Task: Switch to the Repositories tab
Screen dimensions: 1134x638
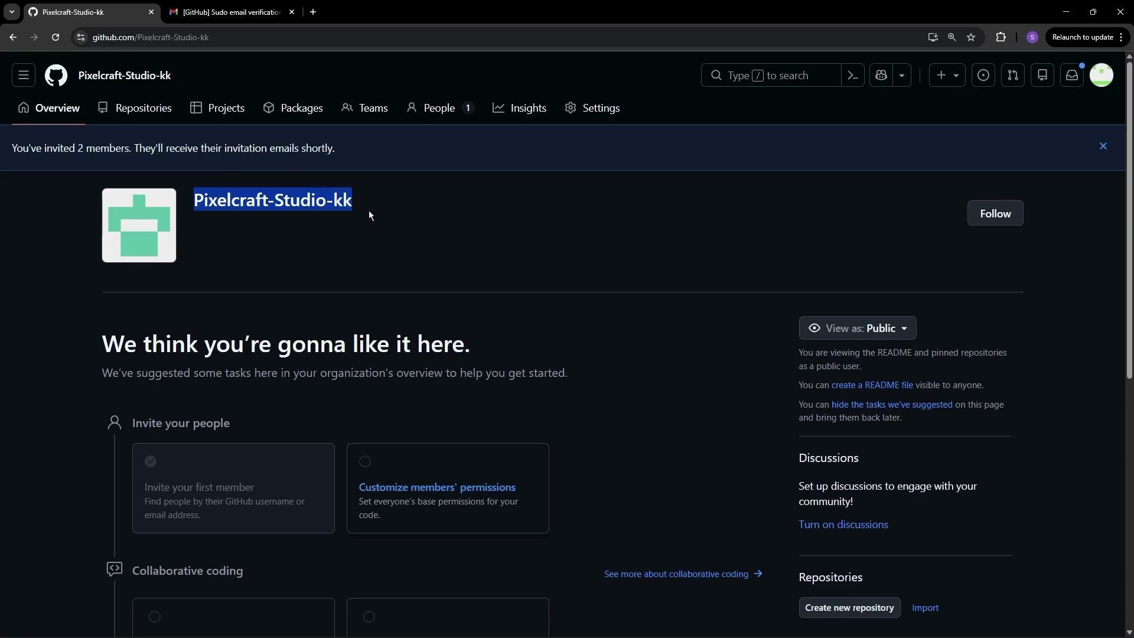Action: tap(135, 108)
